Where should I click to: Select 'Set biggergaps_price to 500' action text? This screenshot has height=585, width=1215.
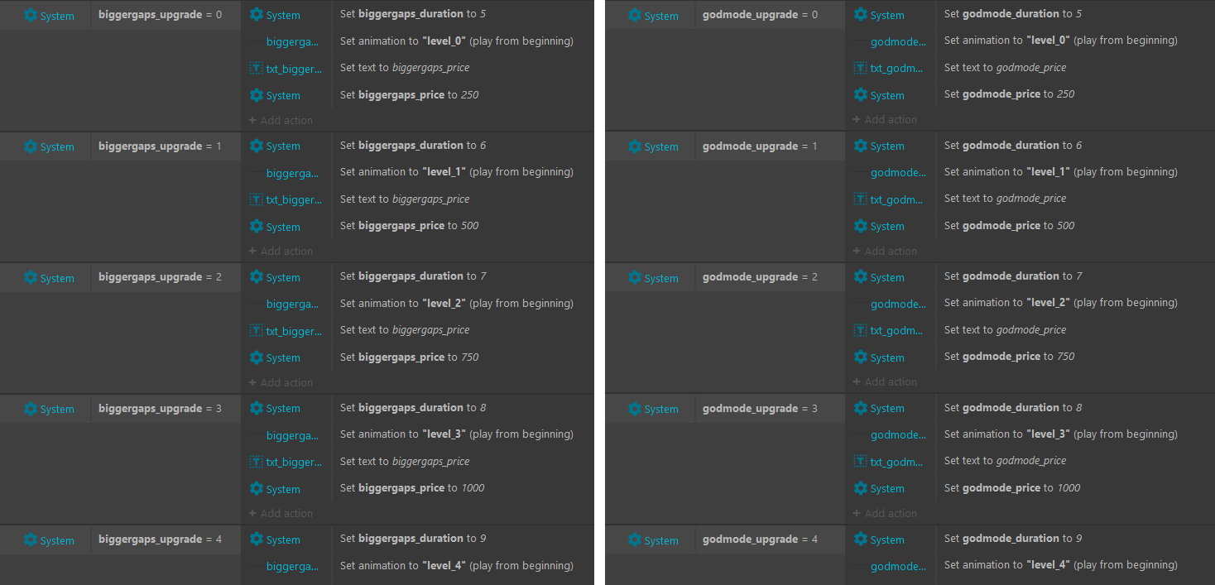(x=410, y=226)
